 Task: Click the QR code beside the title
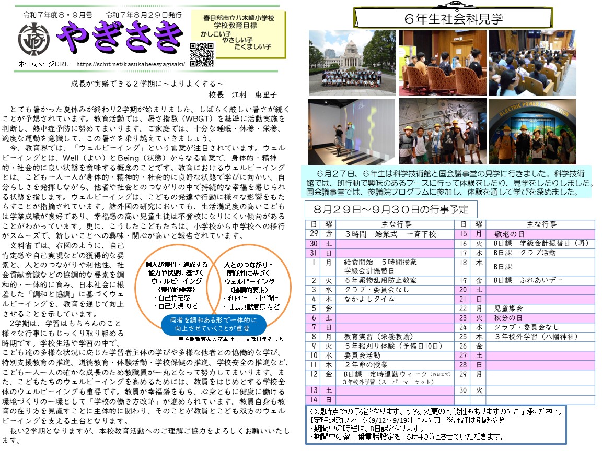(201, 54)
